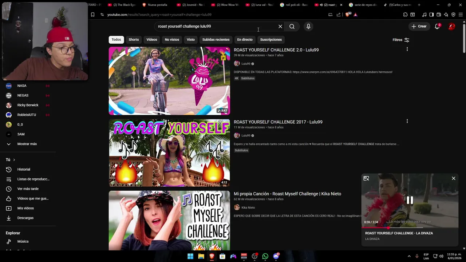The image size is (466, 262).
Task: Open the account avatar menu
Action: pos(451,26)
